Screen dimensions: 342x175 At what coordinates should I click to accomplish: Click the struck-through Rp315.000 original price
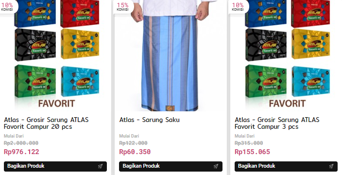(249, 143)
